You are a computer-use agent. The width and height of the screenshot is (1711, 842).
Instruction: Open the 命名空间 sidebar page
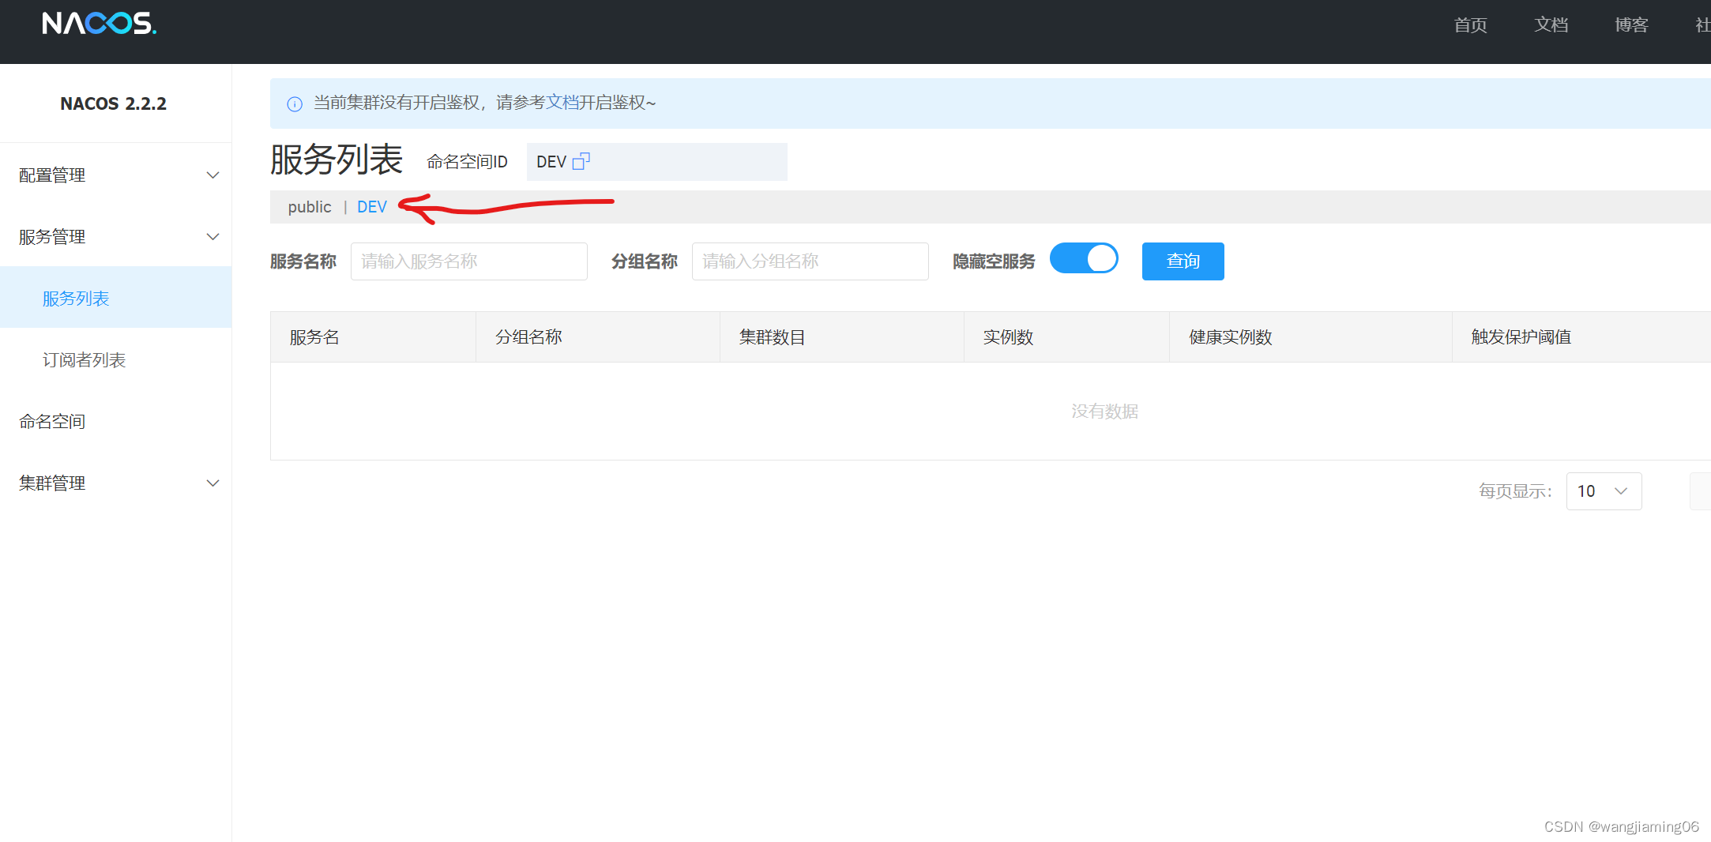[51, 421]
